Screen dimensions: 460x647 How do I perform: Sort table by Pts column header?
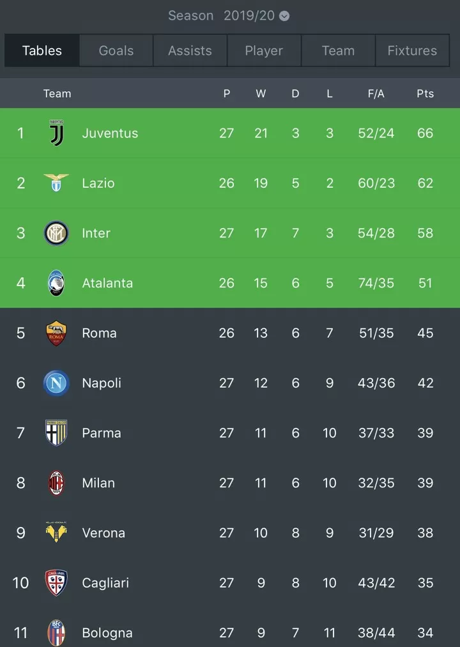[x=425, y=94]
